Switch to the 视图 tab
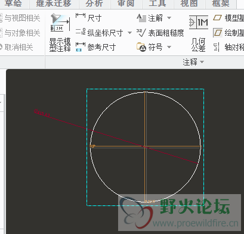 (189, 3)
